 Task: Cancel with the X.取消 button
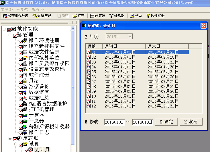[191, 122]
